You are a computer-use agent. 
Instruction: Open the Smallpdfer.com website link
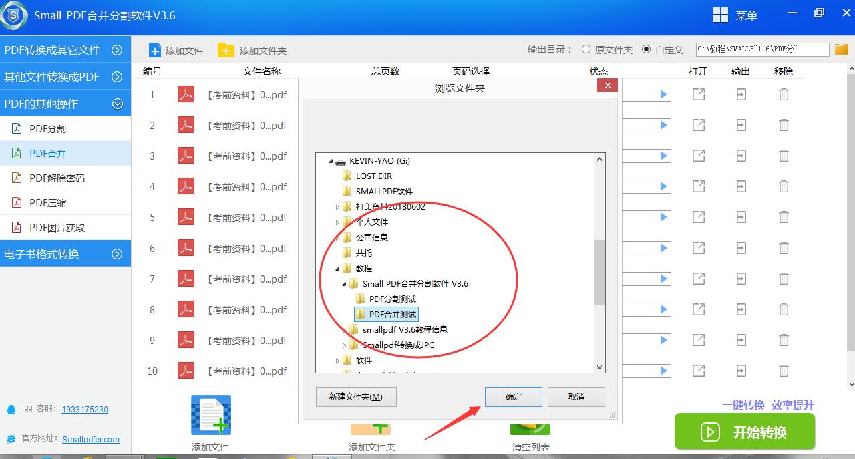tap(91, 439)
